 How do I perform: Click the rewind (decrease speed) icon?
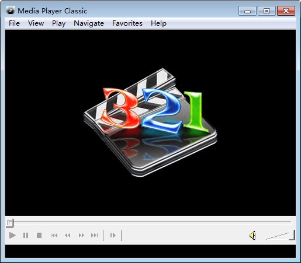pyautogui.click(x=68, y=236)
